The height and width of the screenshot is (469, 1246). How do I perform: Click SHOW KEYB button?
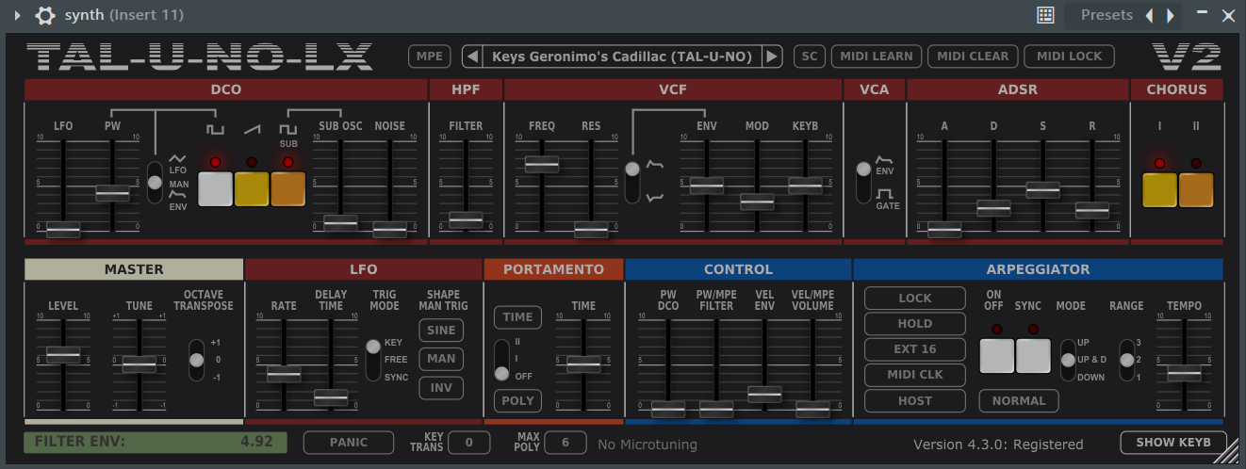[x=1173, y=443]
